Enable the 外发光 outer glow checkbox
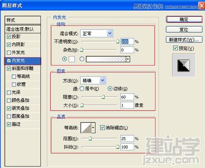The width and height of the screenshot is (205, 168). [x=9, y=53]
